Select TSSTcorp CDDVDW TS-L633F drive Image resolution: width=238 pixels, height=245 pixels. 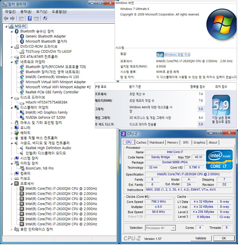point(48,52)
